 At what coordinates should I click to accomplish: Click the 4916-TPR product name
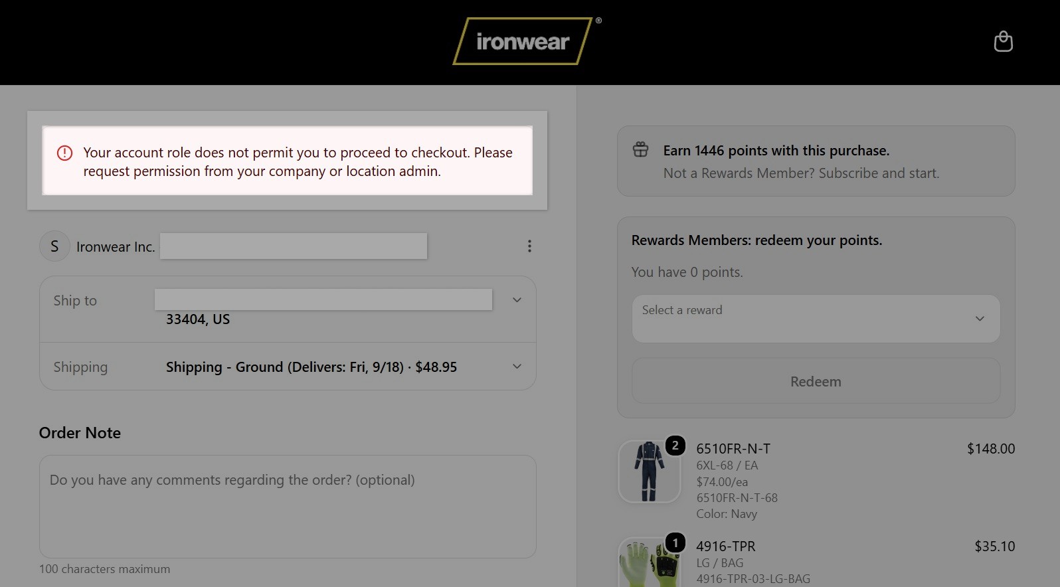click(726, 546)
